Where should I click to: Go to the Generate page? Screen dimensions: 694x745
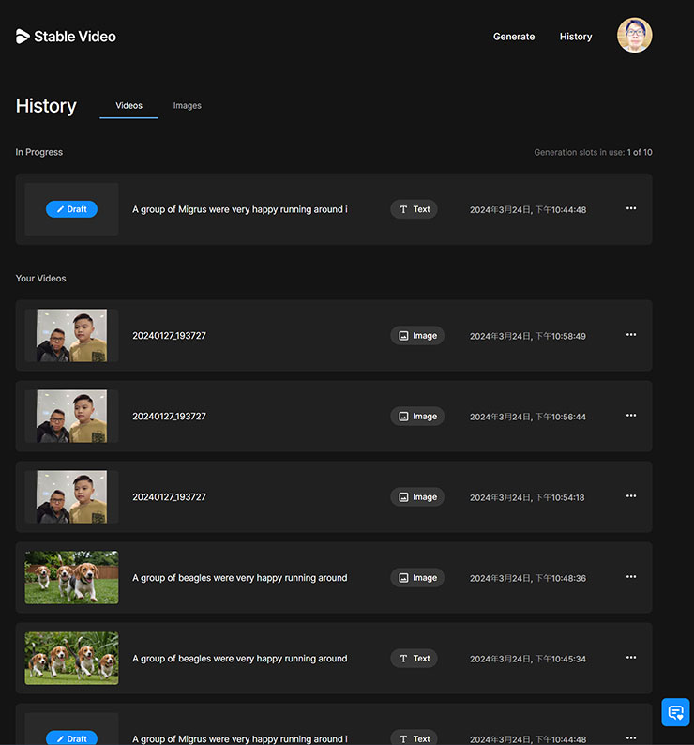pos(514,37)
